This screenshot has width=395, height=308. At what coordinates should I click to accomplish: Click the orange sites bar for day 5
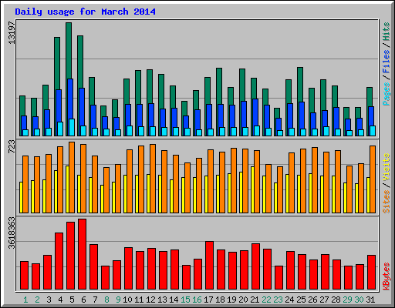coord(72,177)
